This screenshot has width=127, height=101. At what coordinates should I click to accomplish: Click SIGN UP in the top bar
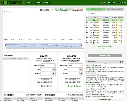pos(122,3)
